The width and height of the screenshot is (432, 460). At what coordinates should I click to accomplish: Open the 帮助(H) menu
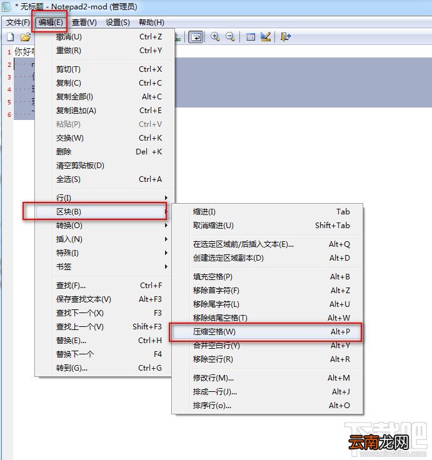pos(151,22)
